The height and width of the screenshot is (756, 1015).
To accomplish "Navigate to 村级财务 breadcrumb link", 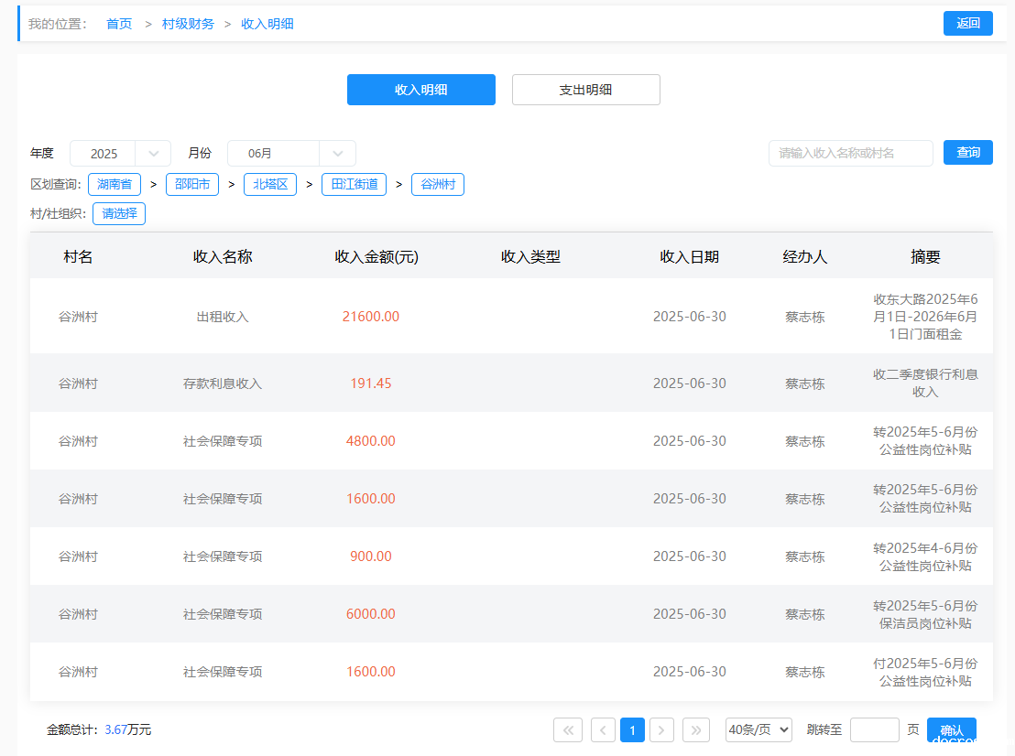I will (188, 24).
